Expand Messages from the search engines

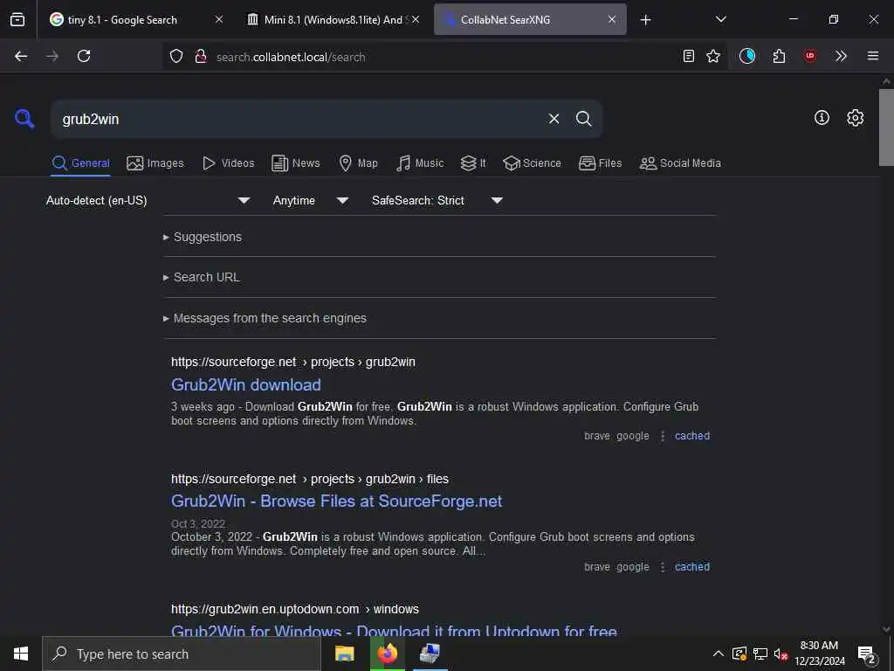tap(270, 318)
